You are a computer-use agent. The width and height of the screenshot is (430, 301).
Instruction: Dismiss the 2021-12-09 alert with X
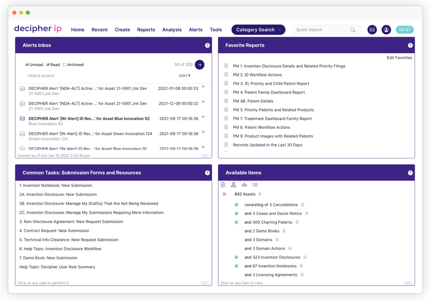(203, 102)
